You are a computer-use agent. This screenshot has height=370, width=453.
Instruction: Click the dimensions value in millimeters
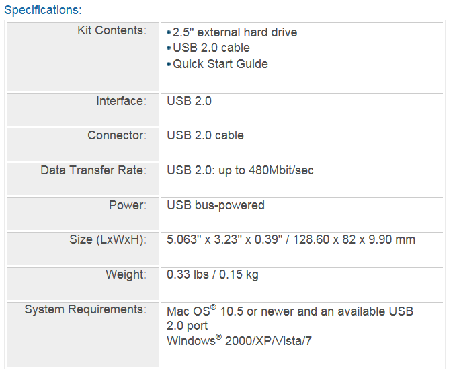point(354,239)
